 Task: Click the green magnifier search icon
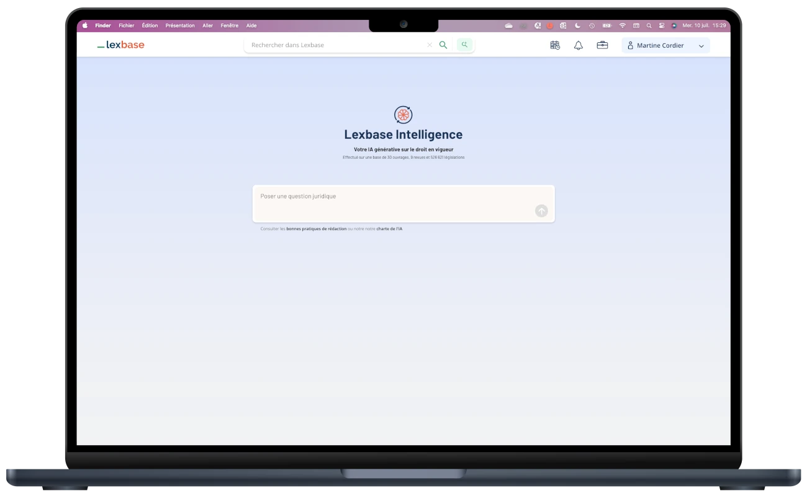pyautogui.click(x=443, y=45)
